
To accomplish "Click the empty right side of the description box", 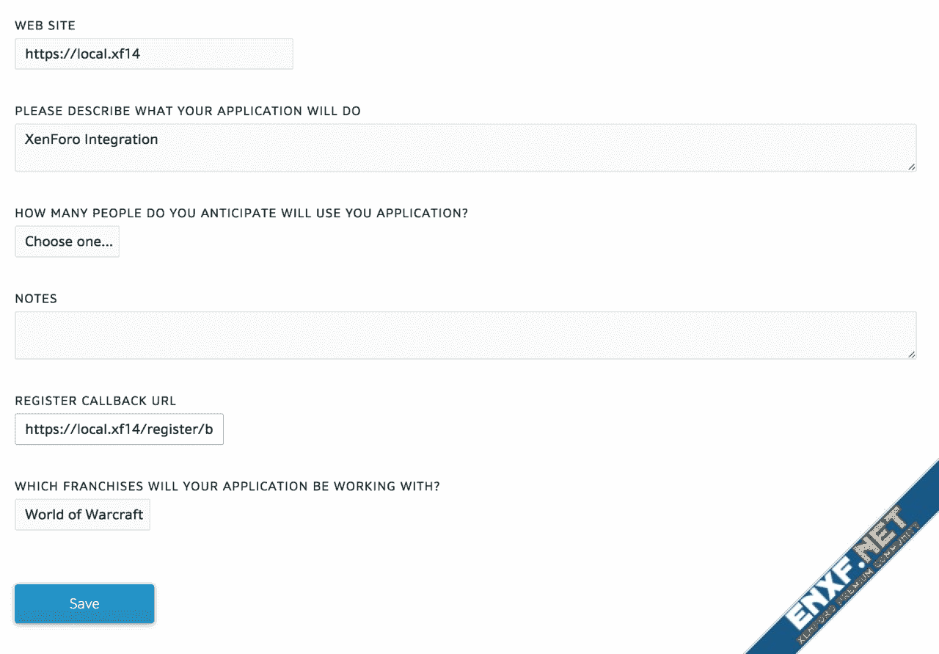I will [x=660, y=148].
